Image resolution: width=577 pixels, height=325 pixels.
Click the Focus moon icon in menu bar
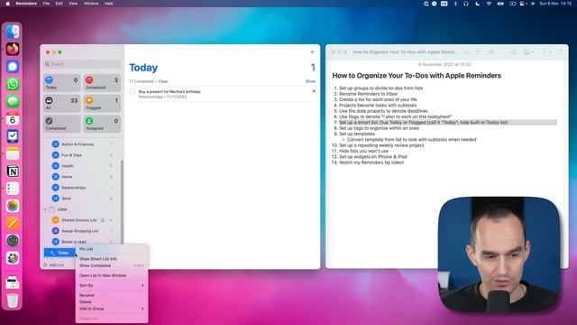477,4
